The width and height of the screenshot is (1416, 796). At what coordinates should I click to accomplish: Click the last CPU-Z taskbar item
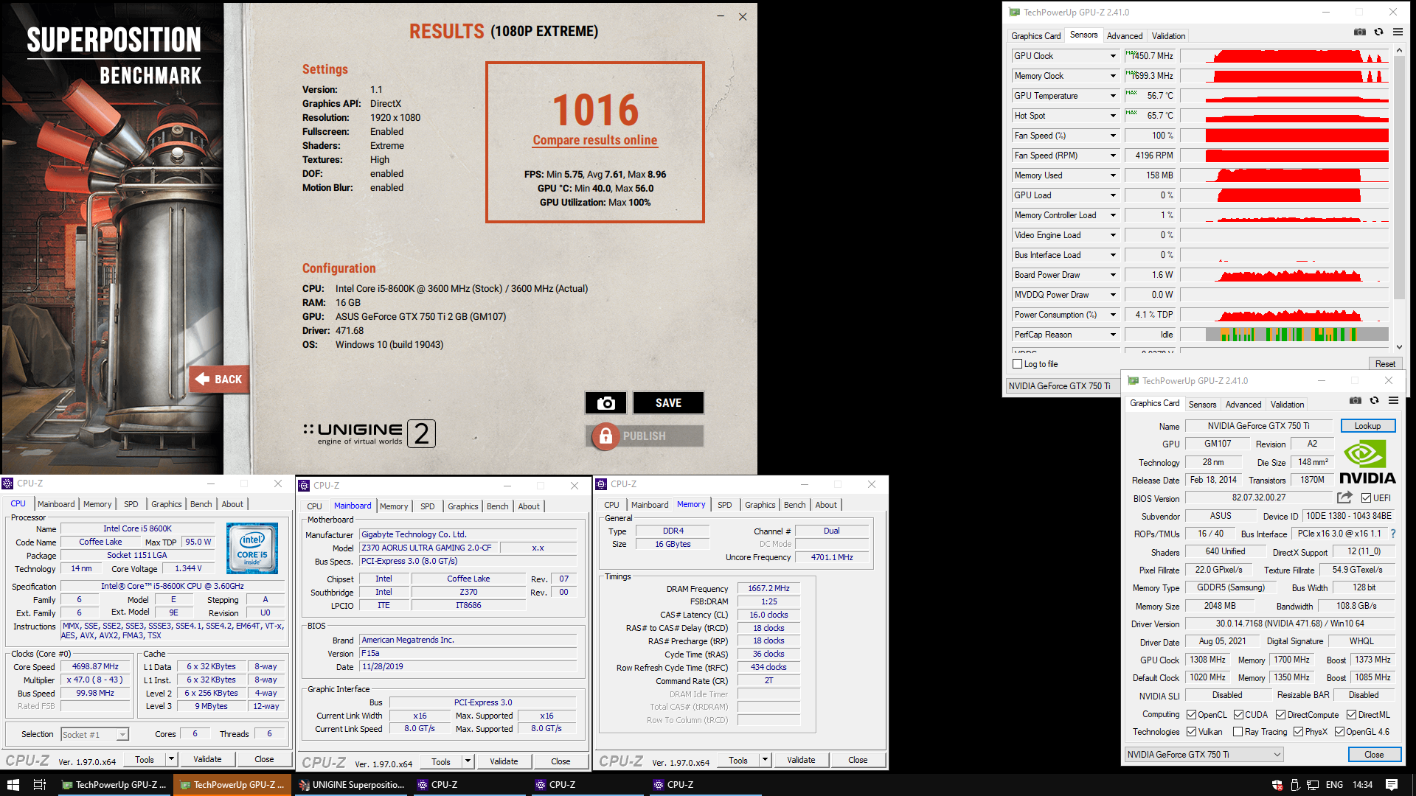(705, 785)
